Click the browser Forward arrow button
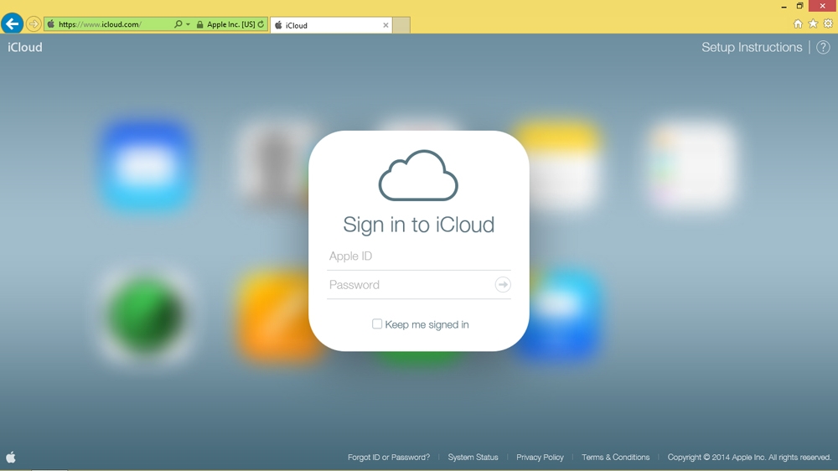Image resolution: width=838 pixels, height=471 pixels. 34,24
